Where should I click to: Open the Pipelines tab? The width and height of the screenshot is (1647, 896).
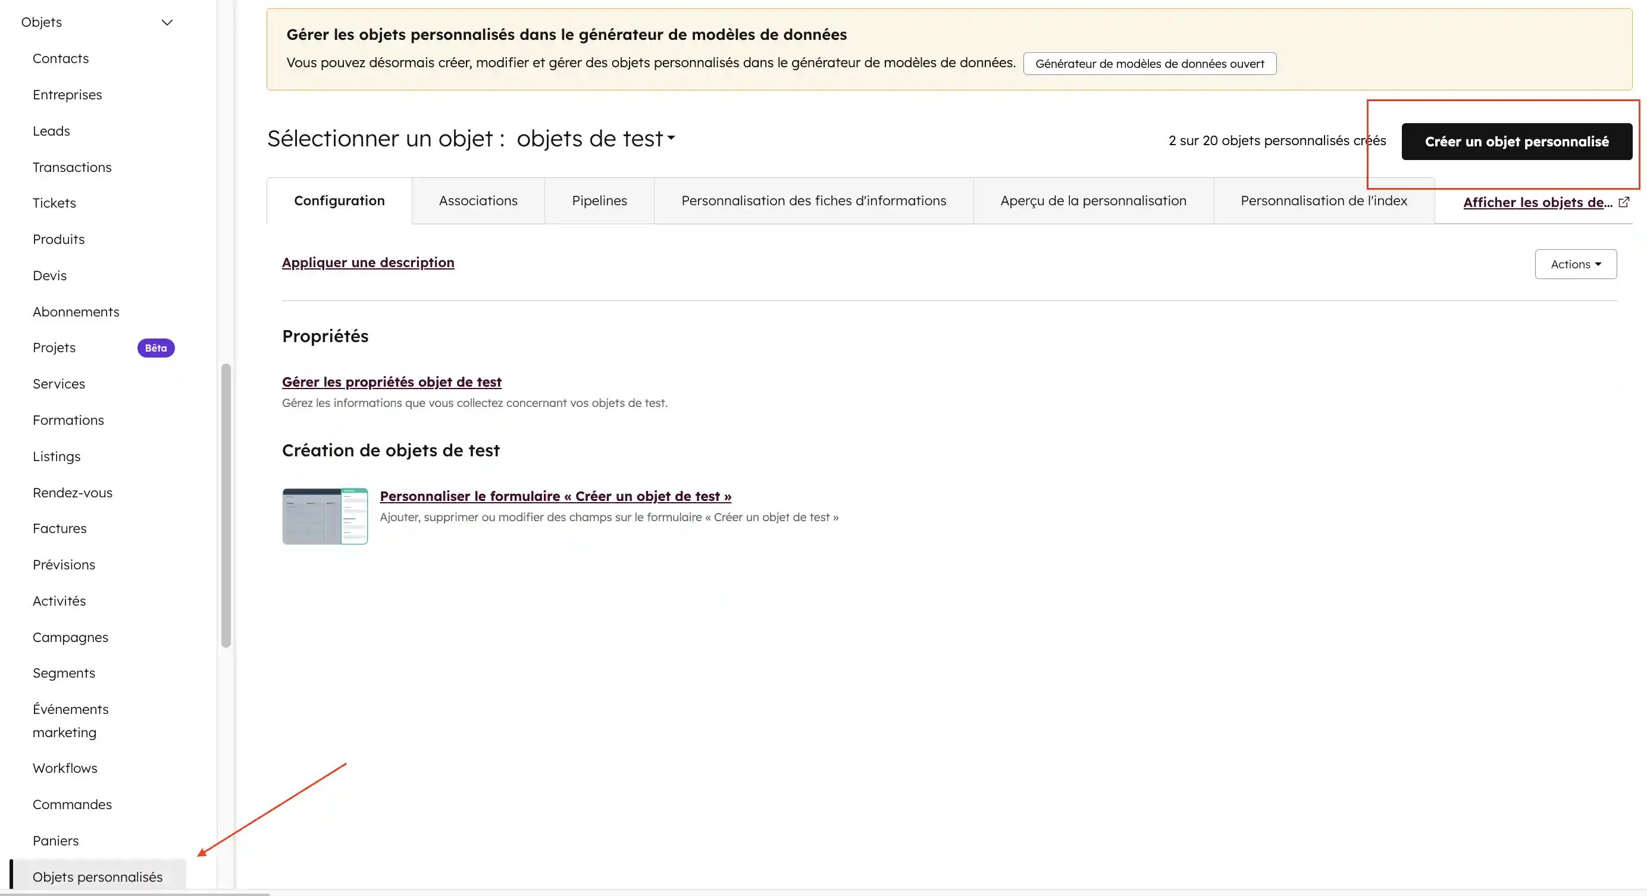pyautogui.click(x=599, y=200)
